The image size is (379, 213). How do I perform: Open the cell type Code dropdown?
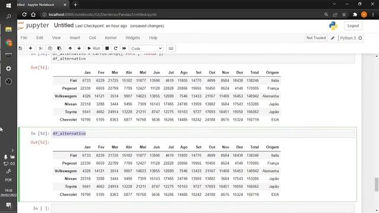point(146,49)
